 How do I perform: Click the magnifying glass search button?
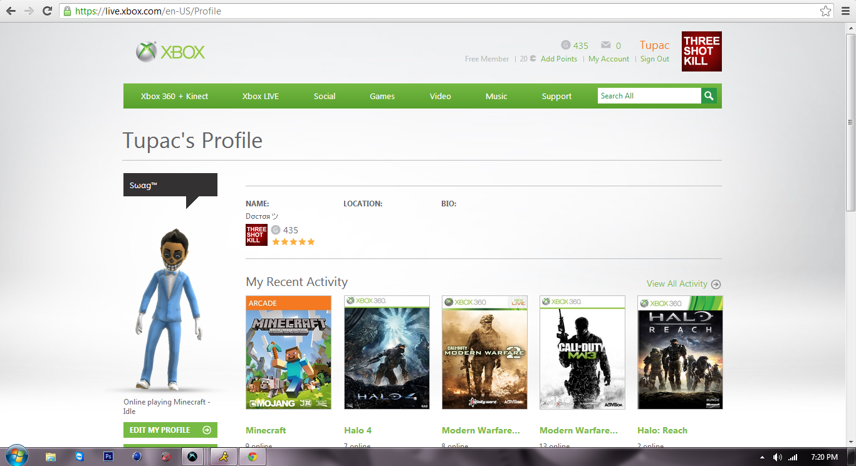point(709,96)
